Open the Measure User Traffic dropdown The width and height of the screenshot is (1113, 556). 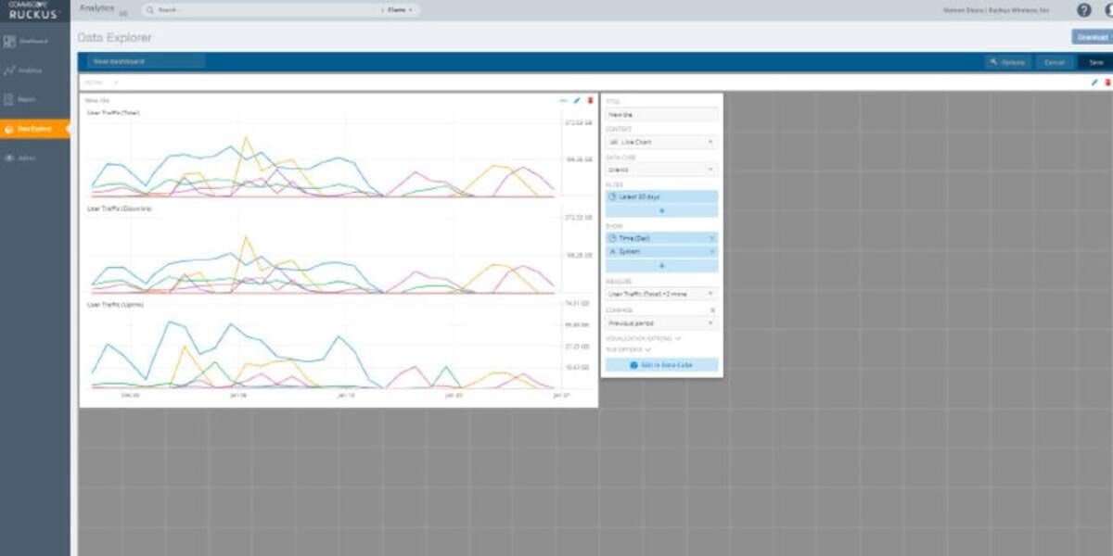pos(661,294)
